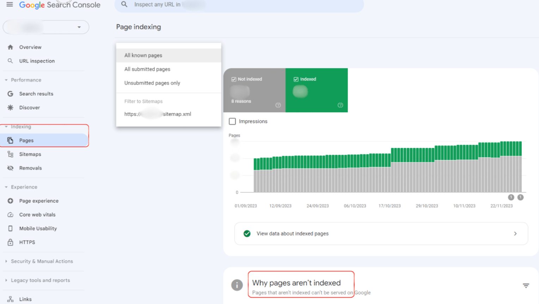Open the property selector dropdown
Viewport: 539px width, 304px height.
[46, 27]
